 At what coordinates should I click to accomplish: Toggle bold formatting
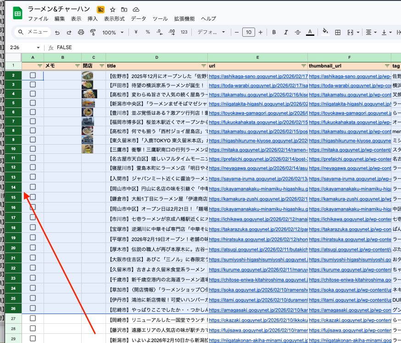pos(274,33)
